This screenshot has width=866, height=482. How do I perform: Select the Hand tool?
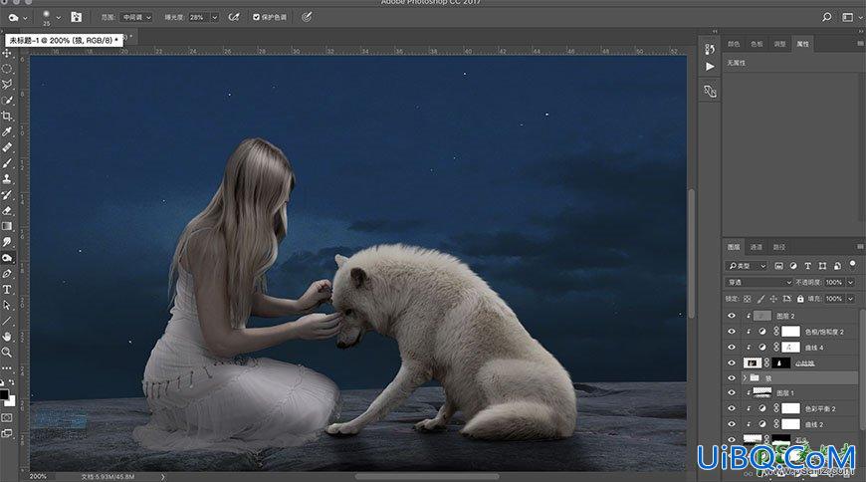tap(7, 336)
